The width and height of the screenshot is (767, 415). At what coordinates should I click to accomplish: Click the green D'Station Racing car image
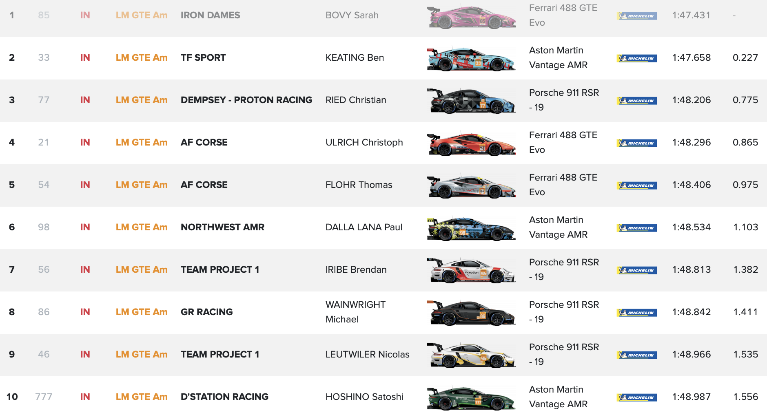point(471,398)
